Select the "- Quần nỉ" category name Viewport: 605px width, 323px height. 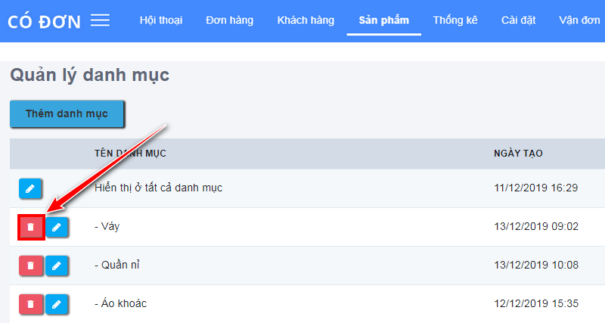click(x=117, y=265)
